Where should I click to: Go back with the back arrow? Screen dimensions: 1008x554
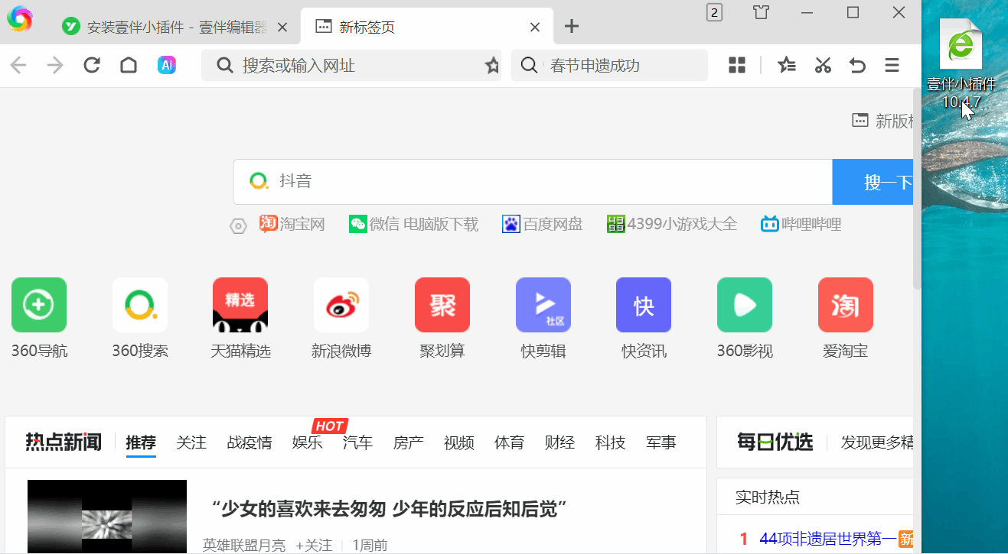pos(18,65)
